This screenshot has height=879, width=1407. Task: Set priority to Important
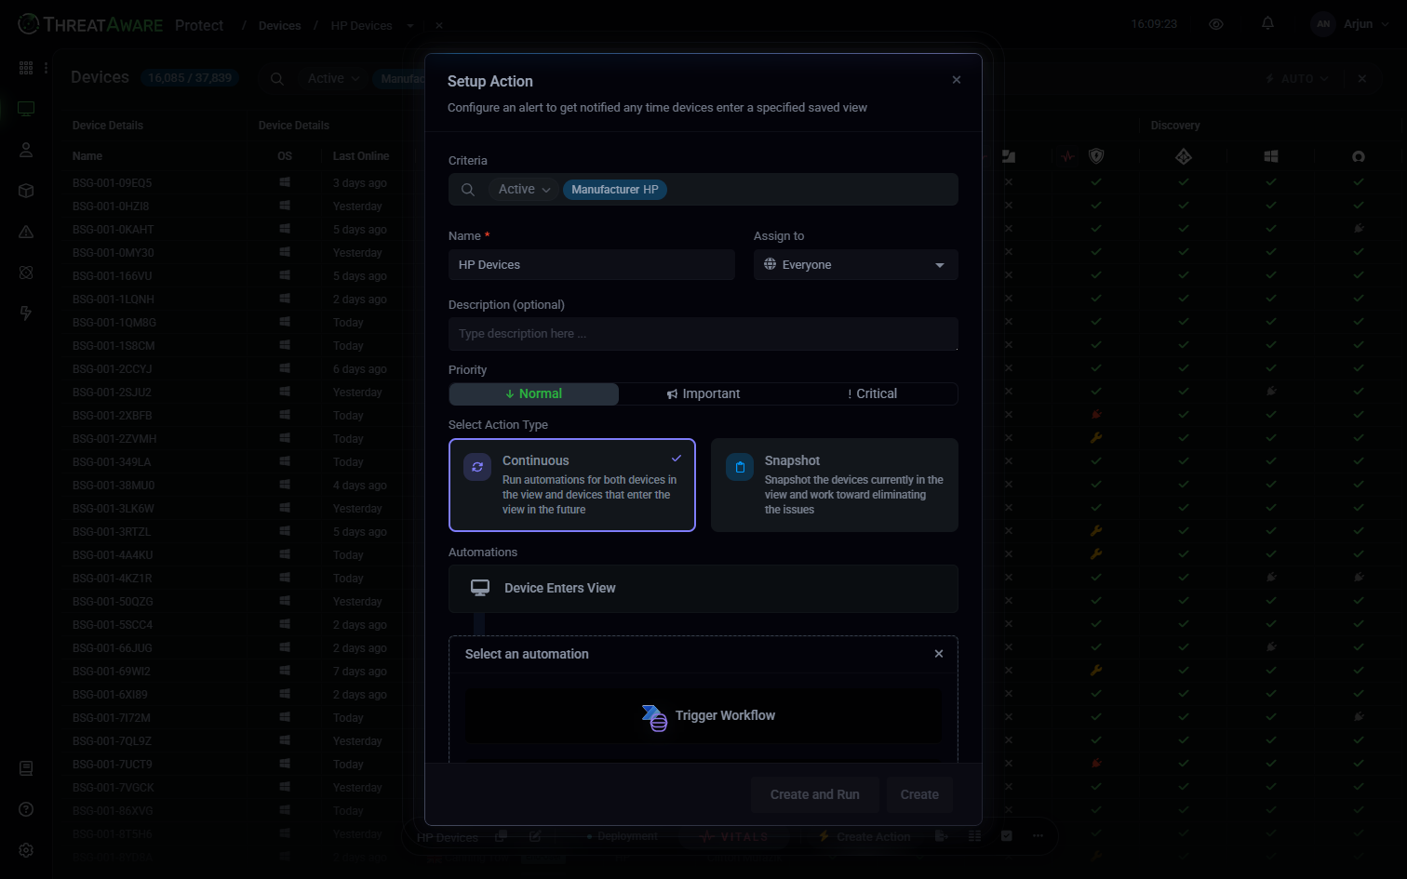click(x=703, y=394)
